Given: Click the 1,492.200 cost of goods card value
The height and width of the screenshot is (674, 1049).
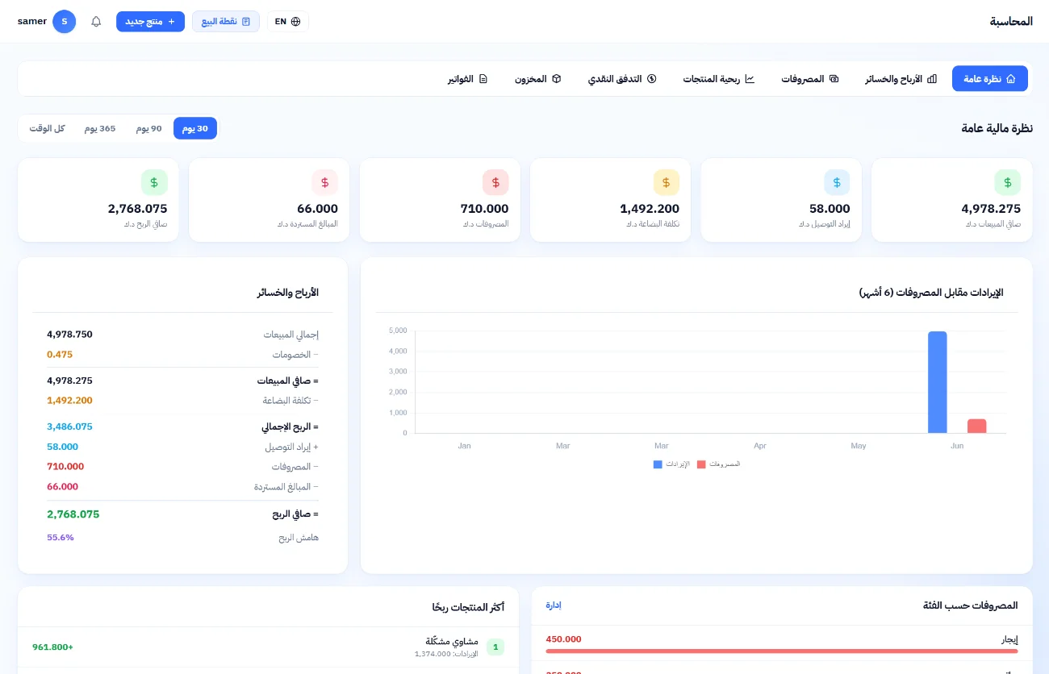Looking at the screenshot, I should pyautogui.click(x=650, y=209).
